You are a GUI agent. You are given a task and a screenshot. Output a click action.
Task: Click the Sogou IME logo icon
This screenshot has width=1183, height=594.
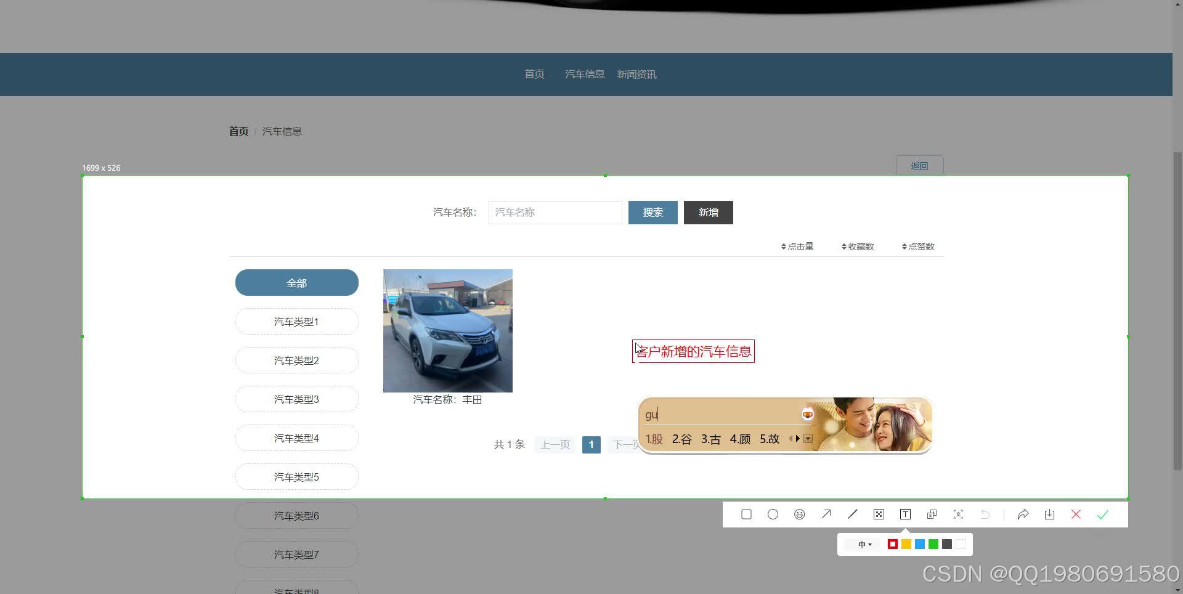(x=807, y=415)
